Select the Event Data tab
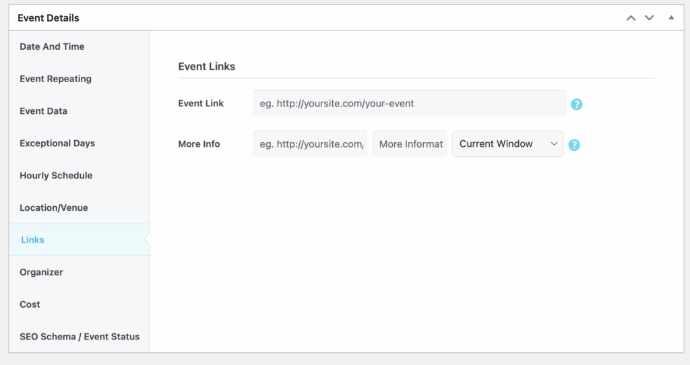The height and width of the screenshot is (365, 690). click(43, 111)
